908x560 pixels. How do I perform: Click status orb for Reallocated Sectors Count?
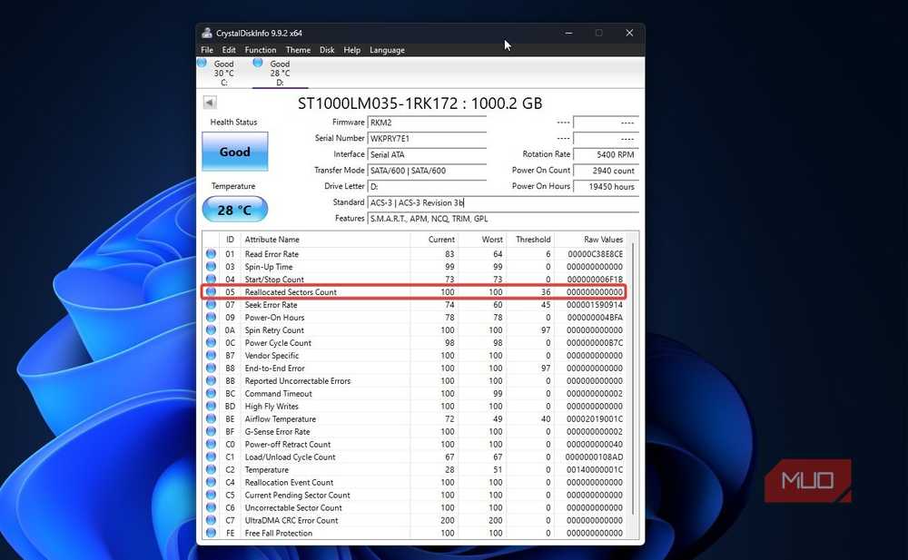211,292
